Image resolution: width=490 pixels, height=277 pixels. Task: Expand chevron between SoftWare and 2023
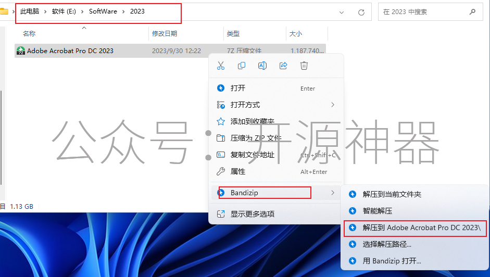(x=123, y=11)
